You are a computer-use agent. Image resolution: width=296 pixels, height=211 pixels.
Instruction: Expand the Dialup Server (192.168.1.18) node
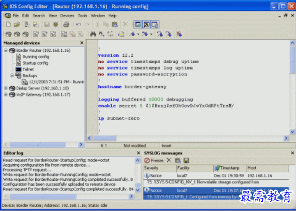click(x=5, y=88)
